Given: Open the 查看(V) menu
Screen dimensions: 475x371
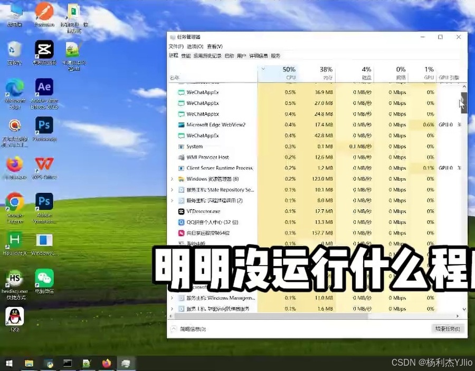Looking at the screenshot, I should [215, 46].
